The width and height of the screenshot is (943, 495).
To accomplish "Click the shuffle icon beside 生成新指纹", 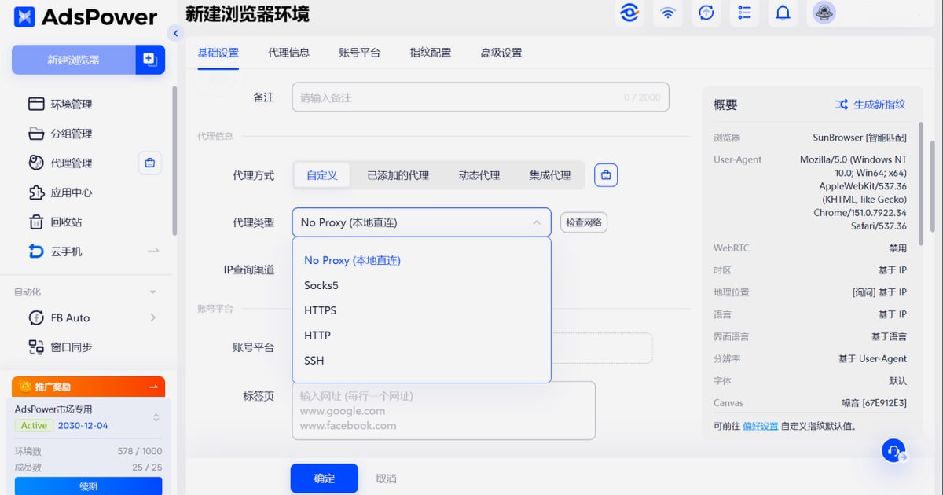I will [841, 104].
